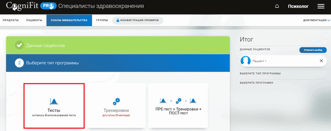Click the Психолог user name
The image size is (331, 131).
(298, 6)
